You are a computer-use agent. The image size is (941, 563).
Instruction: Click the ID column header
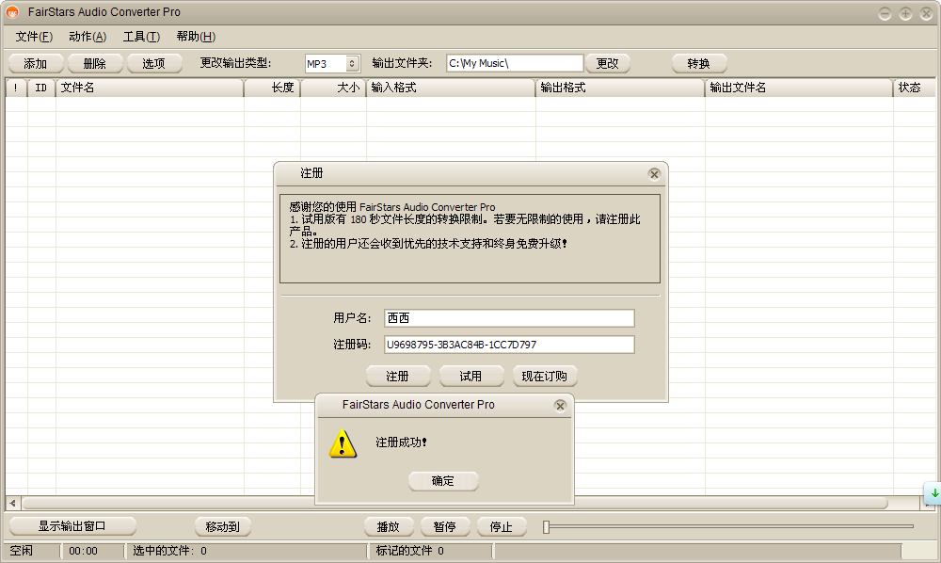click(x=41, y=88)
